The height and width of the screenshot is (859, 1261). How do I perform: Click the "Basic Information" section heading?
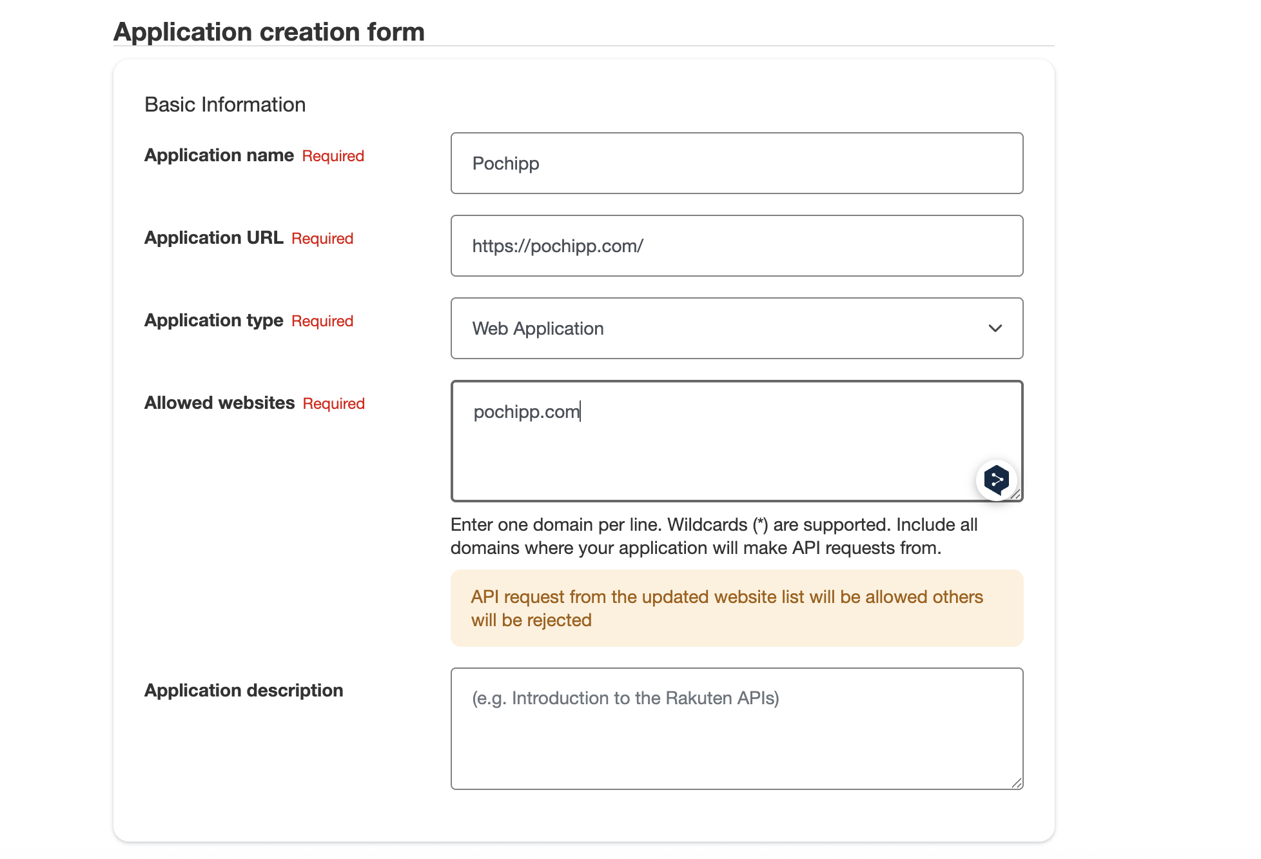(x=224, y=104)
